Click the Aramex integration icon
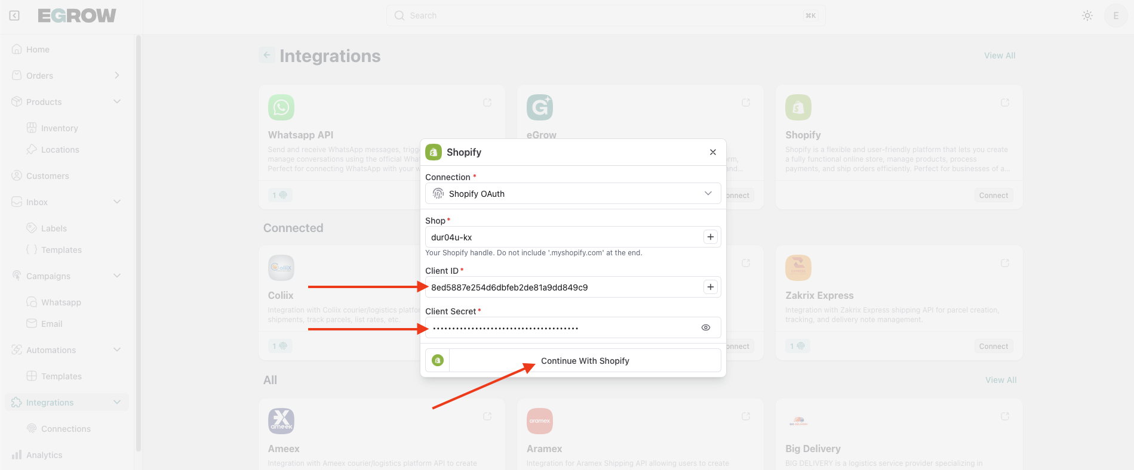 coord(540,421)
